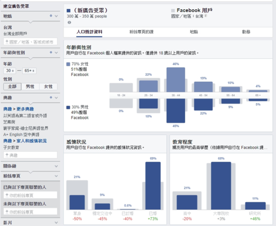Click the gray square beside Facebook 用戶
276x226 pixels.
[x=172, y=10]
